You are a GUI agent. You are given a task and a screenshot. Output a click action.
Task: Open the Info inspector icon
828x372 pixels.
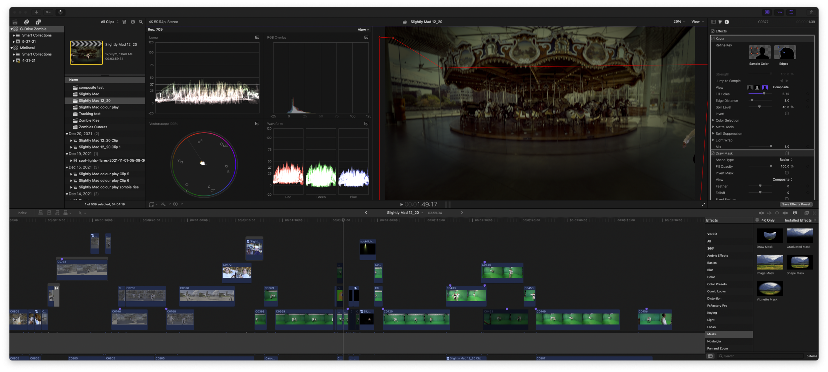pyautogui.click(x=727, y=22)
